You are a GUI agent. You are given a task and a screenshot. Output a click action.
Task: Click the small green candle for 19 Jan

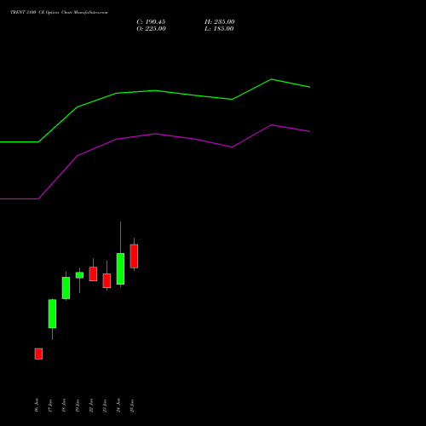point(79,275)
